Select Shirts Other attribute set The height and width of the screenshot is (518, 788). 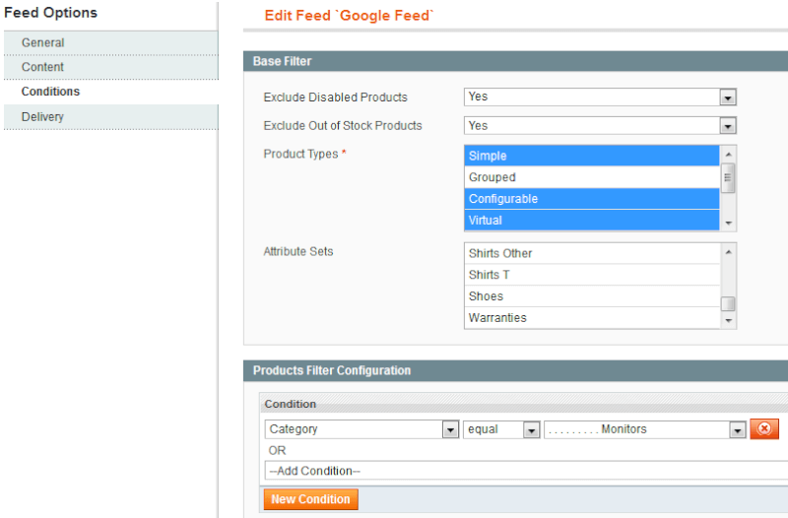[x=592, y=253]
